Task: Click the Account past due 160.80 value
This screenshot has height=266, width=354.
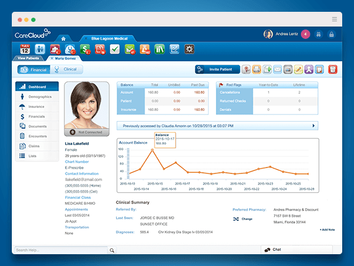Action: (x=199, y=93)
